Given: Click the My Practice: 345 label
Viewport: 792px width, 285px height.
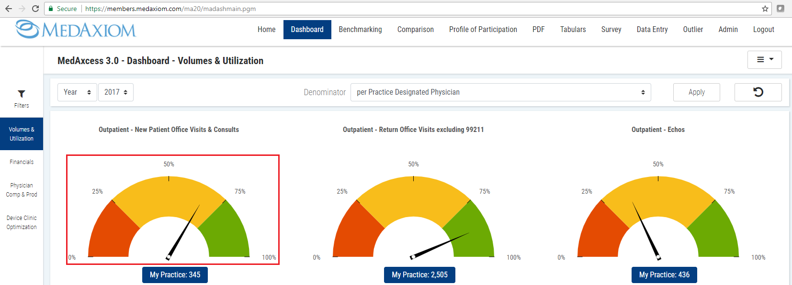Looking at the screenshot, I should tap(175, 275).
